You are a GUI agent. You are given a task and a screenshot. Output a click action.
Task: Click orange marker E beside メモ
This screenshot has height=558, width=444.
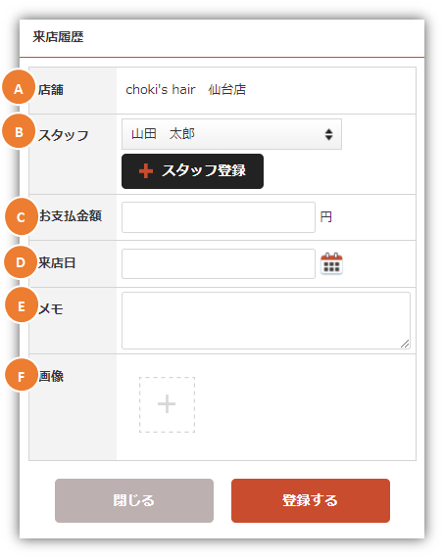(21, 305)
